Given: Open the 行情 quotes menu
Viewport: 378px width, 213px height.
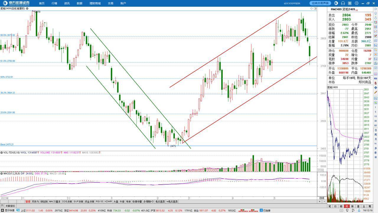Looking at the screenshot, I should [x=54, y=3].
